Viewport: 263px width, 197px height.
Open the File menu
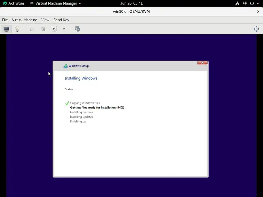pyautogui.click(x=5, y=20)
